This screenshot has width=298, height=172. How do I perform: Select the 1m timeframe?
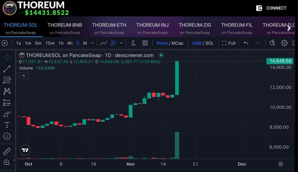click(28, 43)
